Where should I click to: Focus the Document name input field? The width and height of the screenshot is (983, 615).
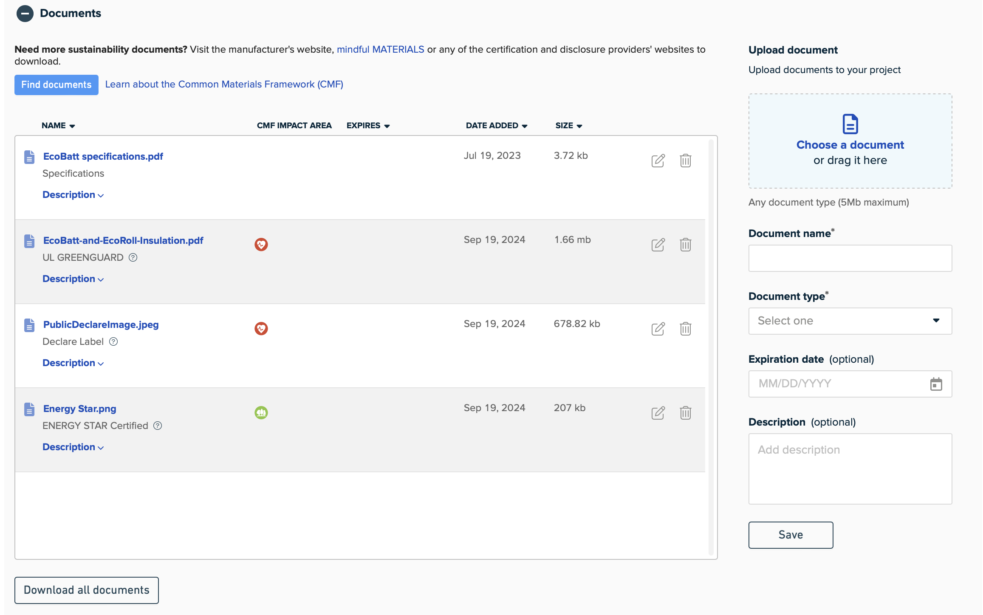(850, 258)
